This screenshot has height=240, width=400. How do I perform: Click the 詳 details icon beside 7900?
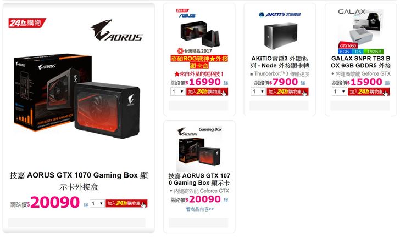coord(303,83)
